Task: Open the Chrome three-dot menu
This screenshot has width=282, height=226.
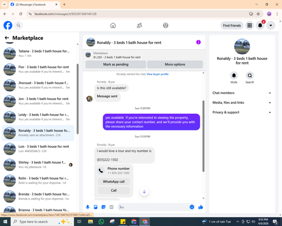Action: point(277,14)
